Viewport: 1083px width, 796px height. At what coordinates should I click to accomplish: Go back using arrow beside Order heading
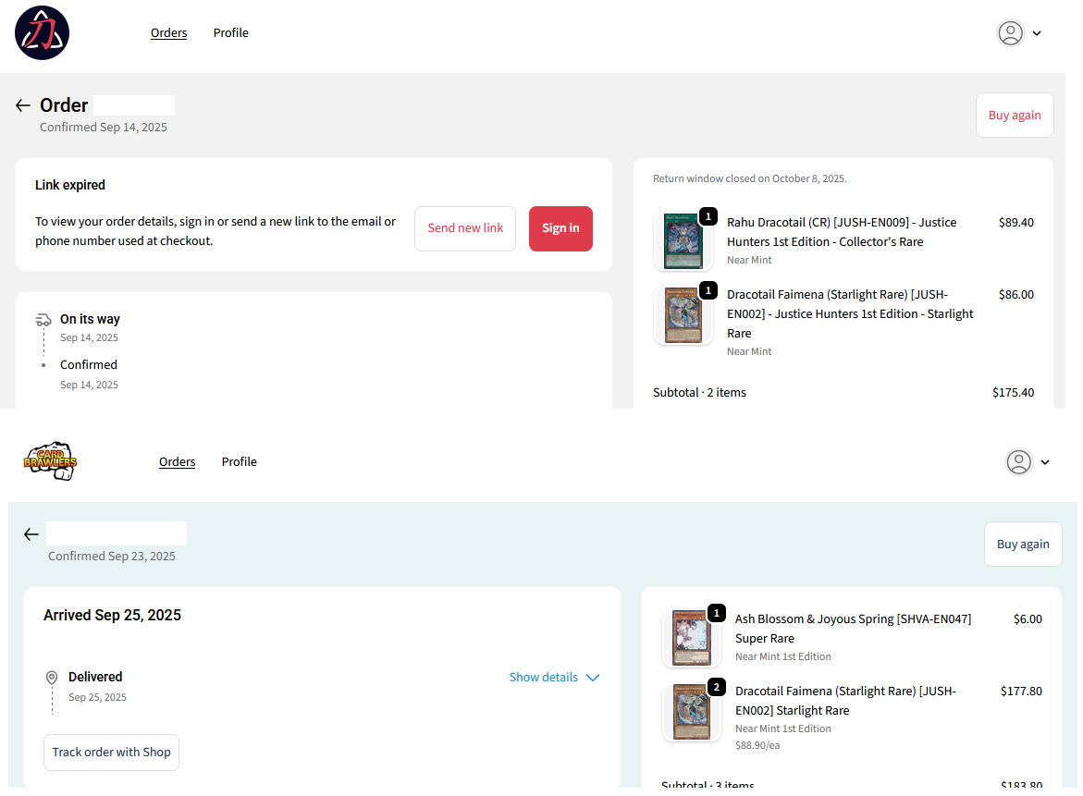coord(23,105)
